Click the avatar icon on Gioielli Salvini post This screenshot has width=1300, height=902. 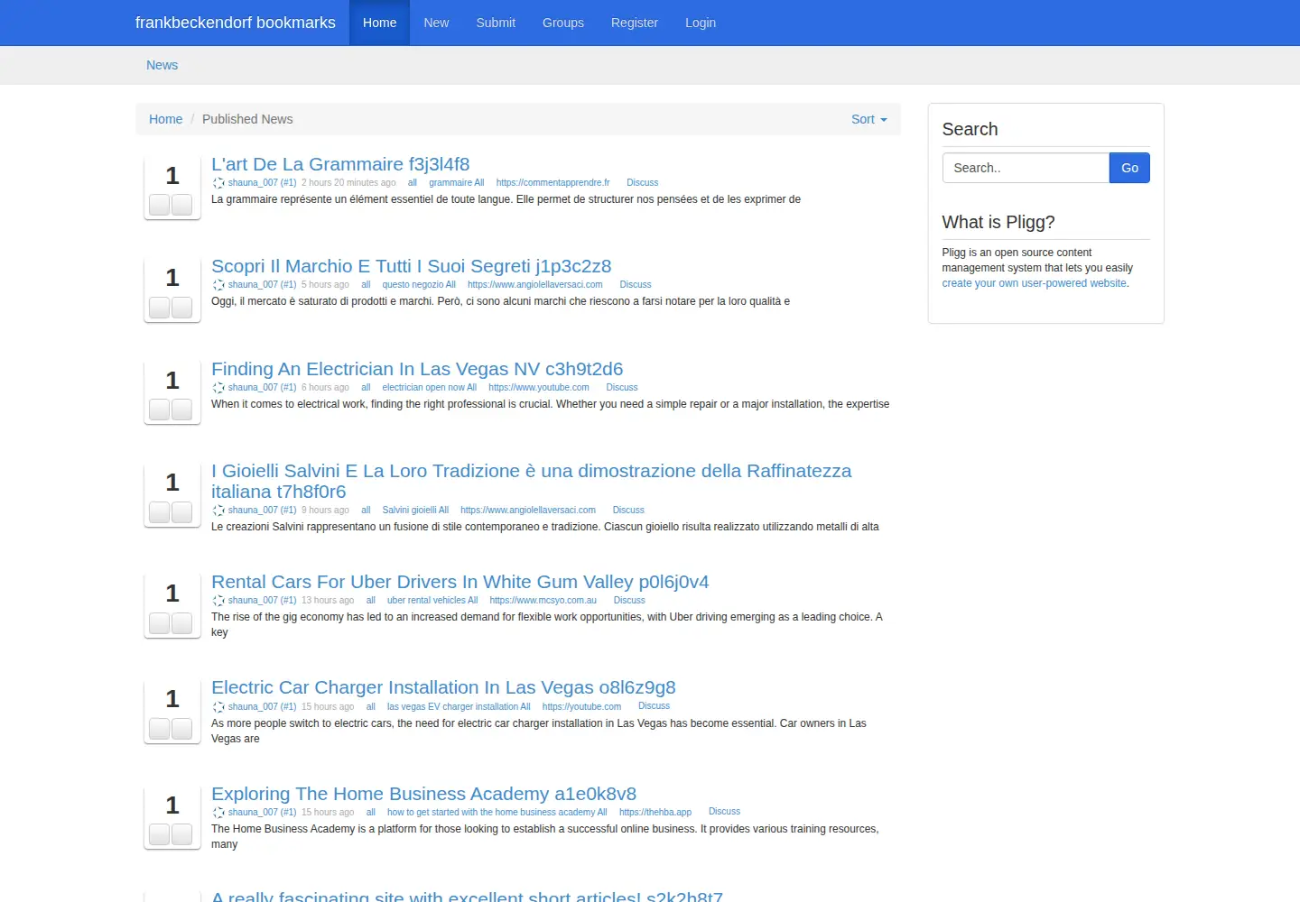tap(218, 511)
